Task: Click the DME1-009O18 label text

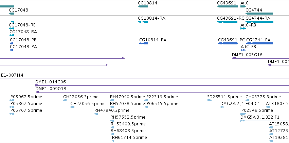Action: click(51, 89)
